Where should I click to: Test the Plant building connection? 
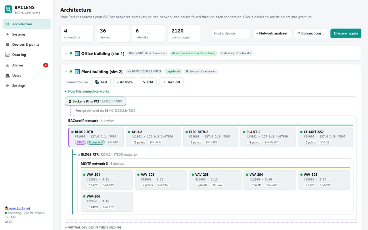pos(101,82)
